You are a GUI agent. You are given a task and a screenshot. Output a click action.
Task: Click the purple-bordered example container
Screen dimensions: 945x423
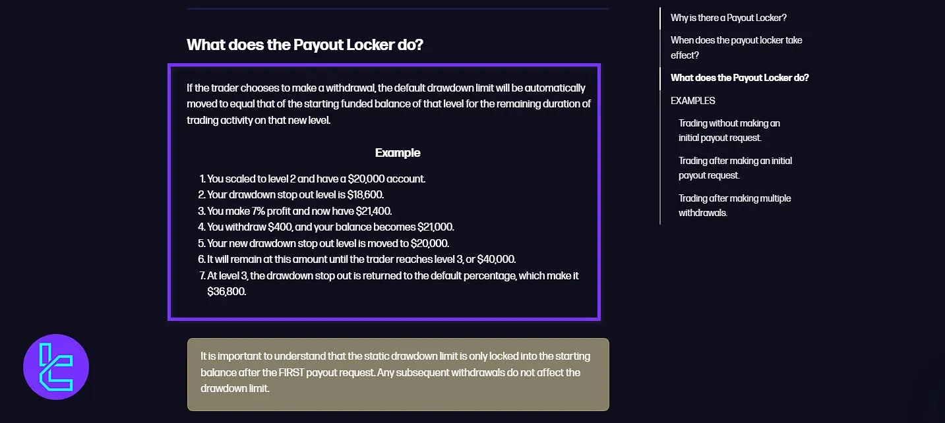384,191
